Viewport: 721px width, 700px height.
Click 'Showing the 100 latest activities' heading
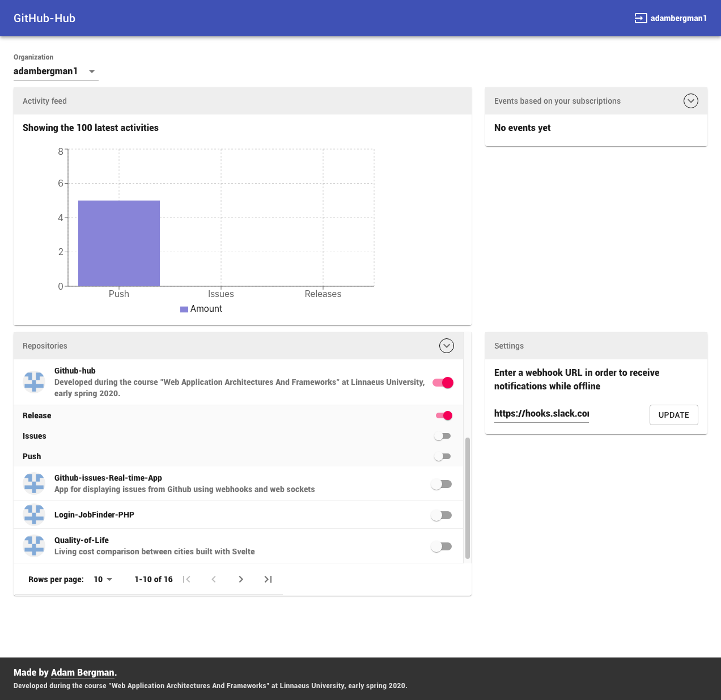click(x=91, y=128)
